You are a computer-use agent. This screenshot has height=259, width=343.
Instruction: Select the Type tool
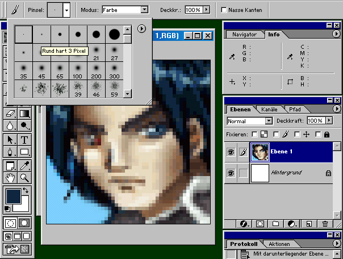click(x=24, y=140)
